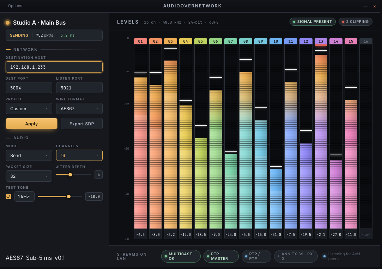The width and height of the screenshot is (382, 269).
Task: Click channel 01 level readout -6.5
Action: 140,234
